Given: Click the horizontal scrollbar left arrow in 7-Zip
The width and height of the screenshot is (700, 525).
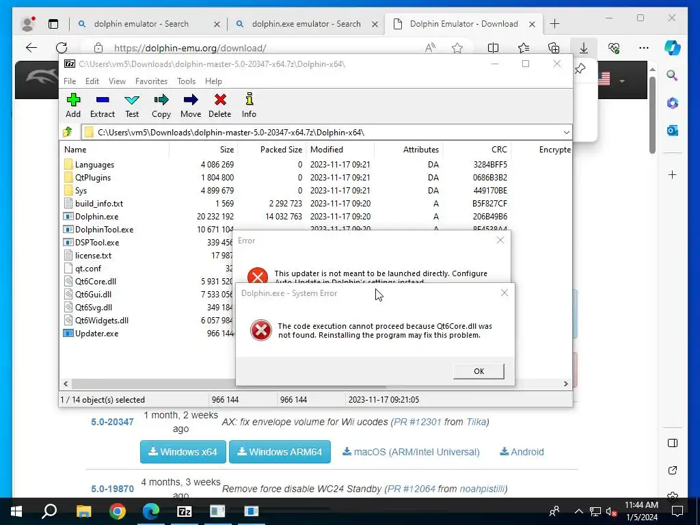Looking at the screenshot, I should pos(66,383).
